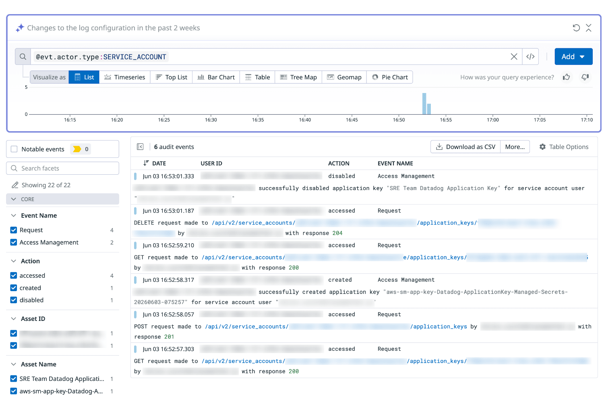Screen dimensions: 604x395
Task: Select the Timeseries tab label
Action: [130, 77]
